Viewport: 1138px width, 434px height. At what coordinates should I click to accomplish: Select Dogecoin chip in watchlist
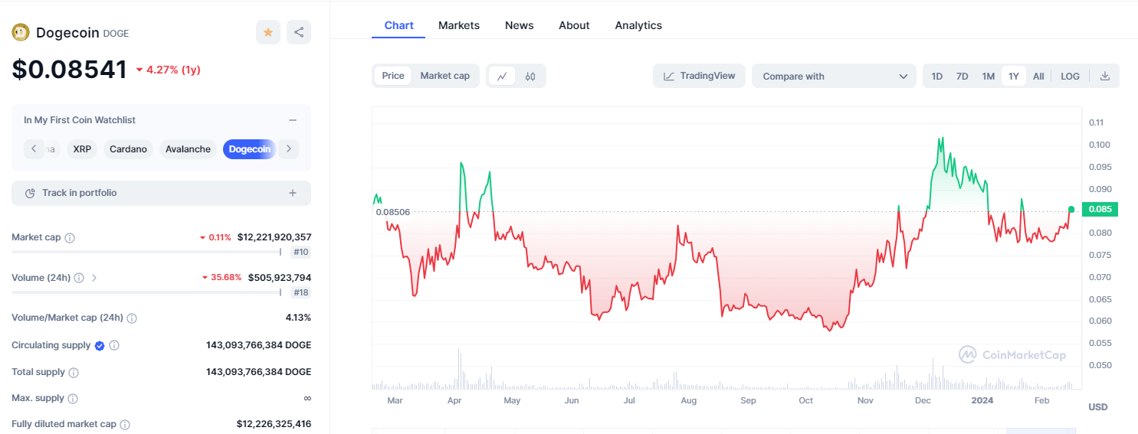250,149
